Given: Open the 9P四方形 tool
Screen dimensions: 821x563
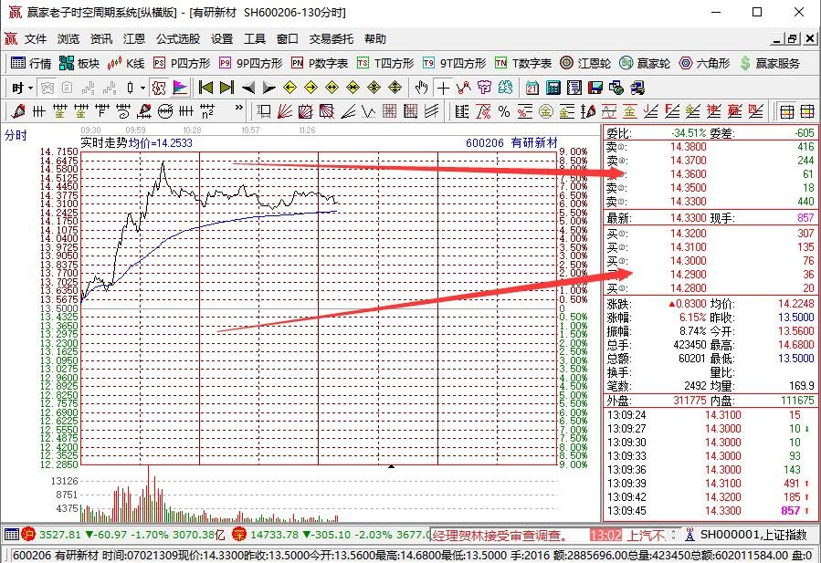Looking at the screenshot, I should coord(251,63).
